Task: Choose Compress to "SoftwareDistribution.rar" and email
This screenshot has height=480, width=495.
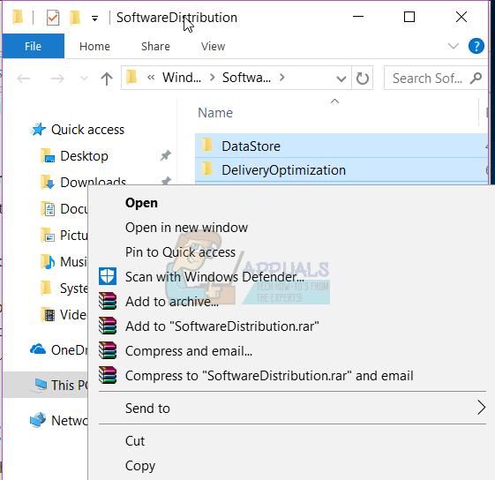Action: (269, 376)
